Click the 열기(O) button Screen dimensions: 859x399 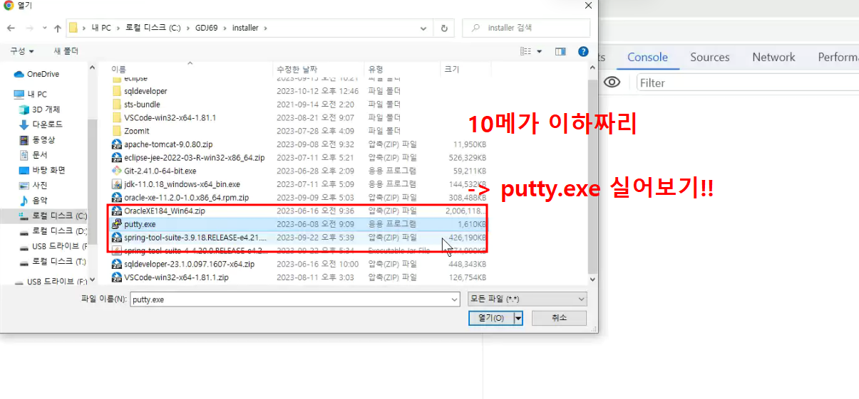490,318
